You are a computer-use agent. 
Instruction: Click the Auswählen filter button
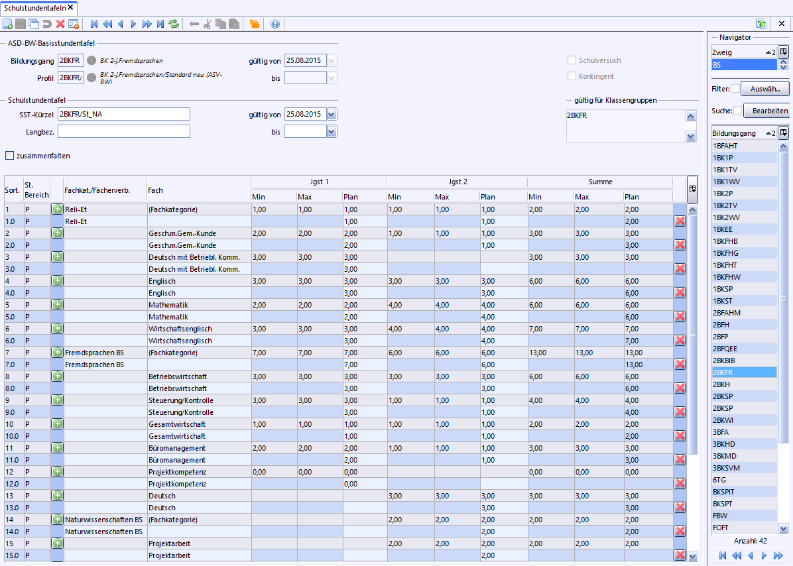(765, 89)
